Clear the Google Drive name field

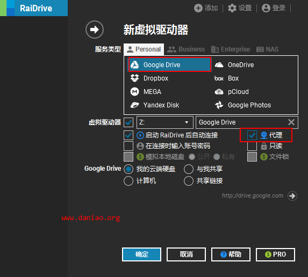pyautogui.click(x=291, y=122)
